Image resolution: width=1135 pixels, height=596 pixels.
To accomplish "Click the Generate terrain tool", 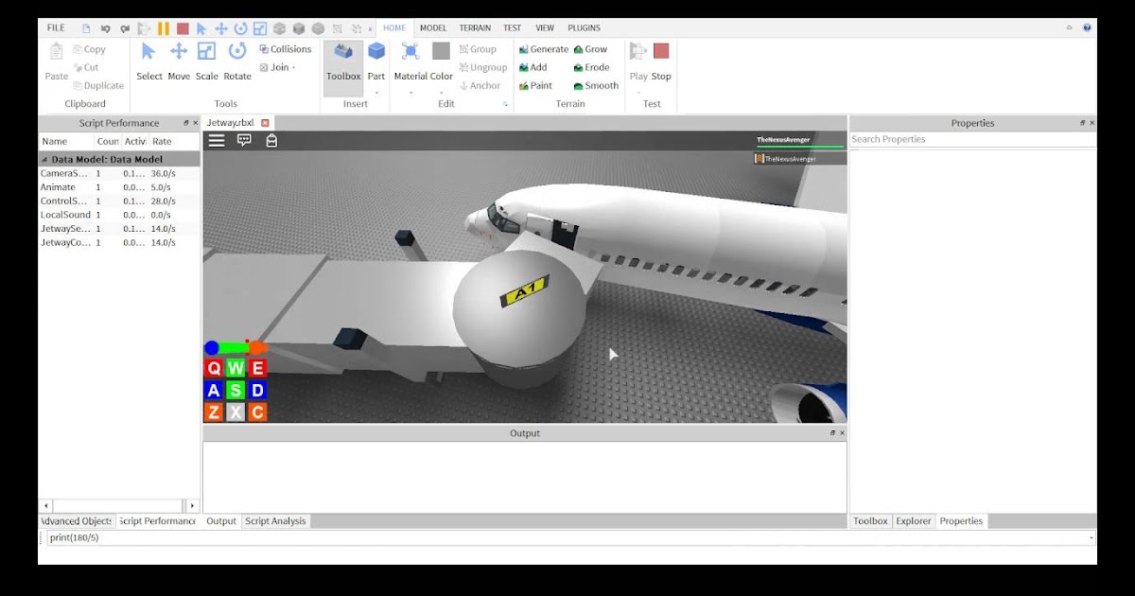I will [543, 49].
